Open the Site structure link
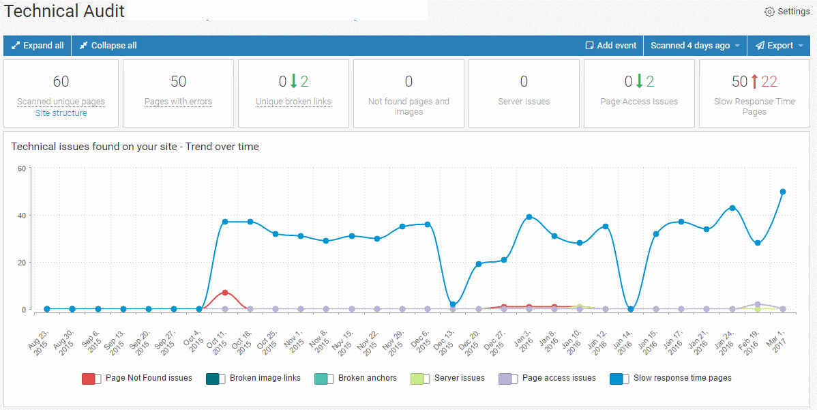Viewport: 817px width, 410px height. coord(61,113)
